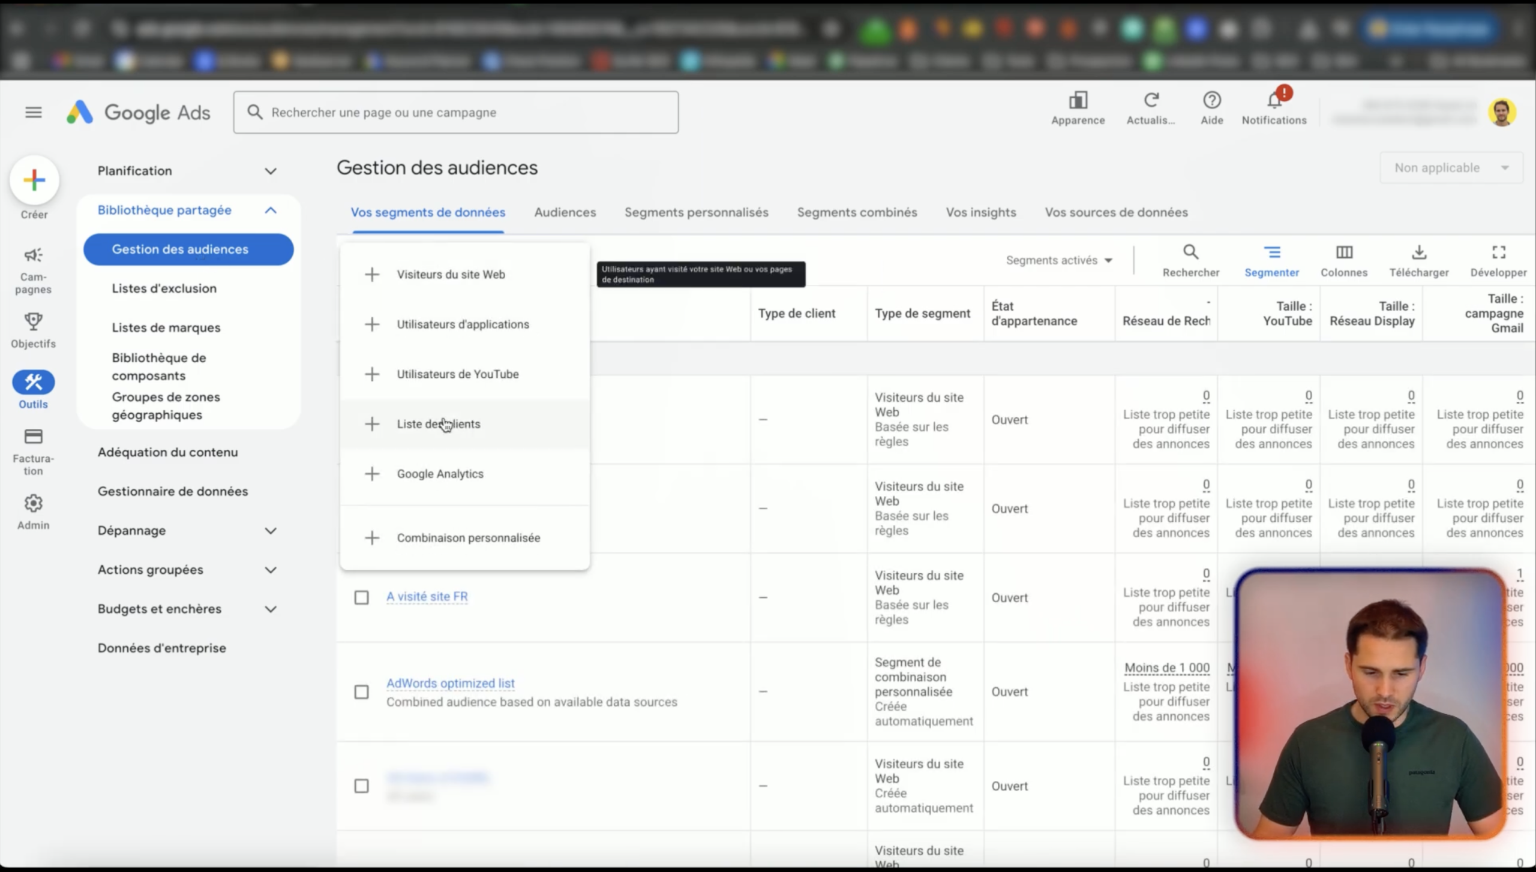Open Groupes de zones géographiques in sidebar
The width and height of the screenshot is (1536, 872).
(166, 406)
